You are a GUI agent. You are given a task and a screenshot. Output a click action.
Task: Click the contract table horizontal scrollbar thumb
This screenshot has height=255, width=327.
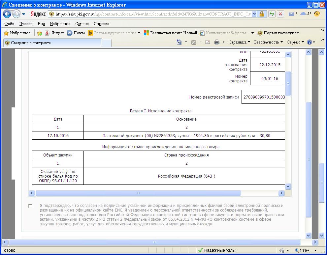[138, 193]
